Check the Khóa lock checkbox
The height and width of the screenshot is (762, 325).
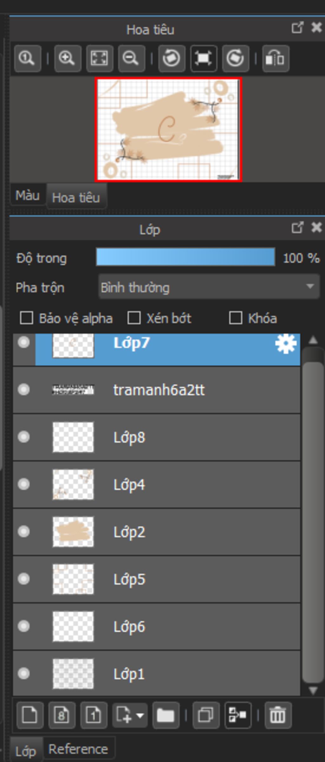[235, 318]
